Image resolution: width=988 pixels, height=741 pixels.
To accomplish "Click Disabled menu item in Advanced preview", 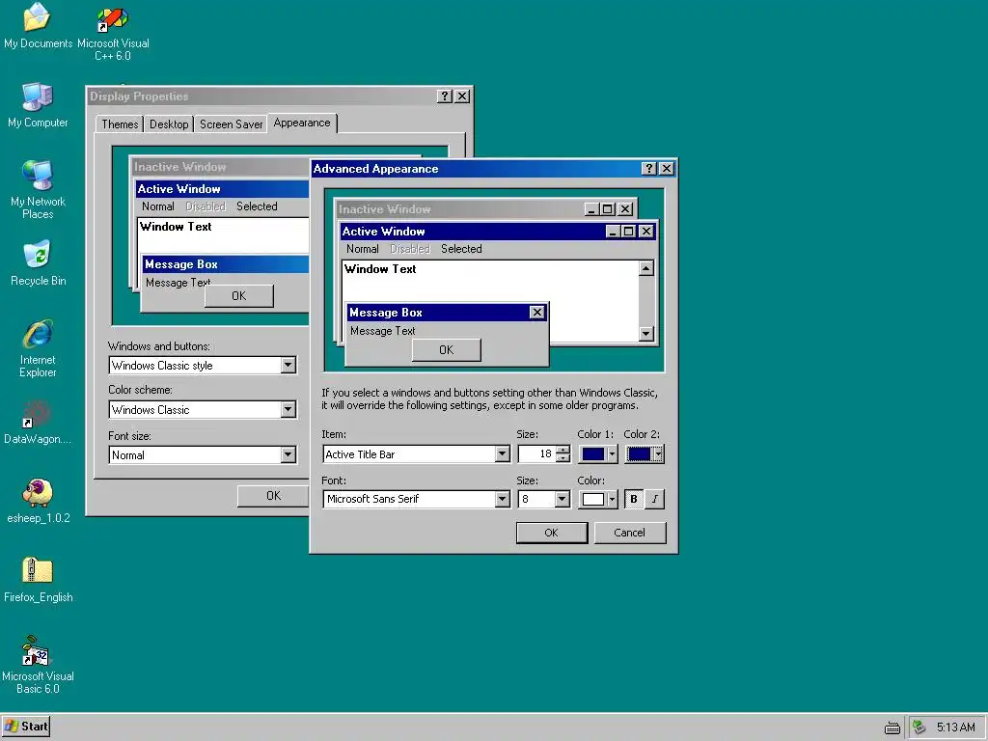I will click(x=410, y=249).
